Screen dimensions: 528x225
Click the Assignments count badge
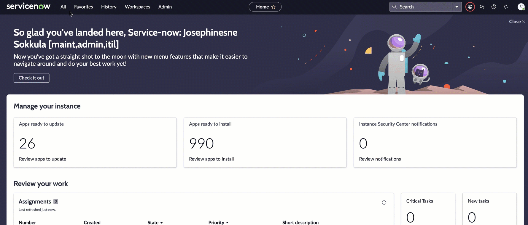click(55, 202)
